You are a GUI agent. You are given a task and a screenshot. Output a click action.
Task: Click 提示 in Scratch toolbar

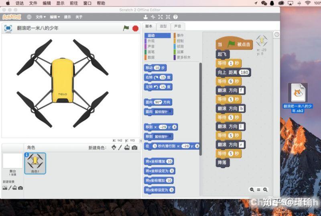tap(67, 17)
